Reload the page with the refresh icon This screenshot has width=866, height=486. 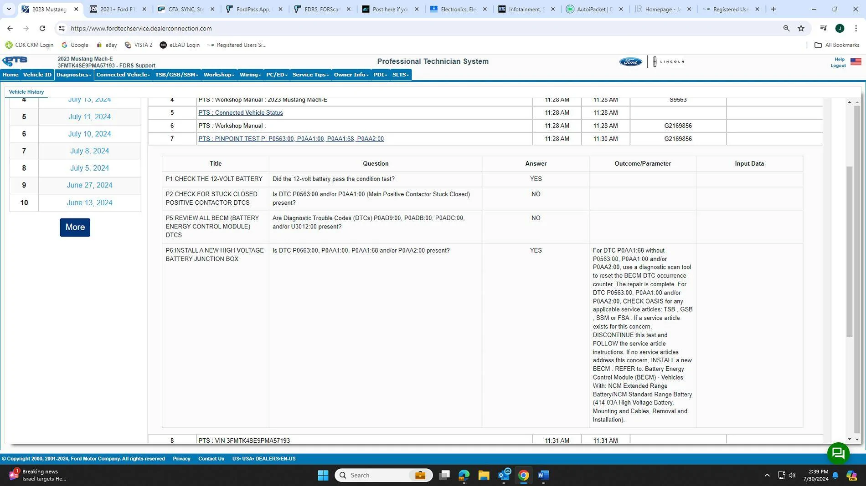click(x=42, y=28)
